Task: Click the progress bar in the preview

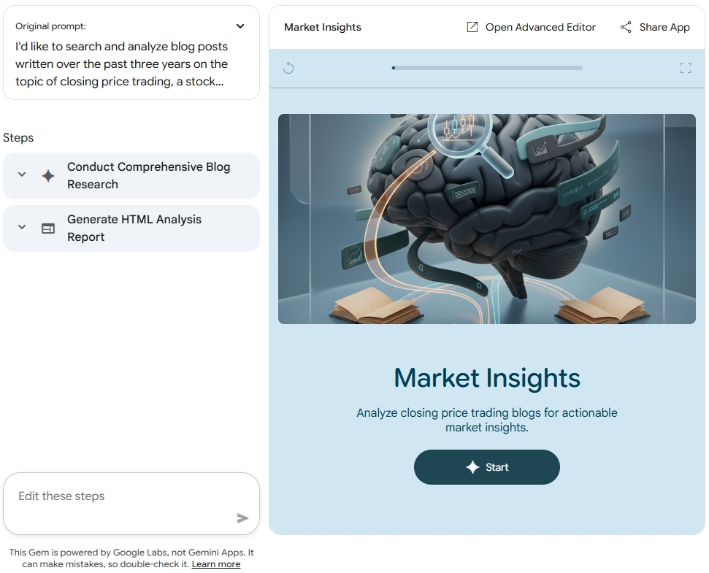Action: point(487,68)
